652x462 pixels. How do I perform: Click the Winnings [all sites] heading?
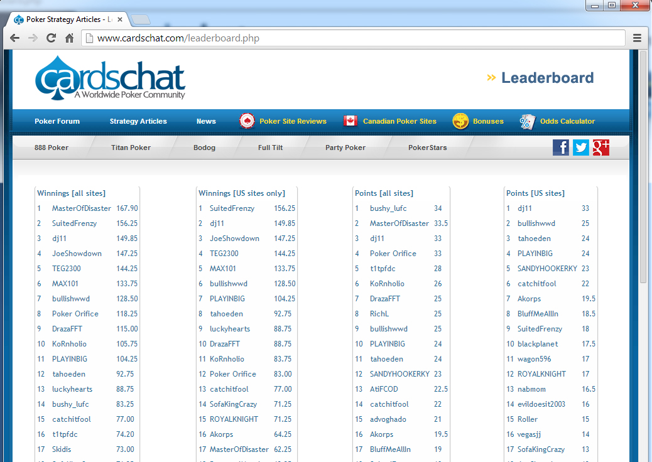click(71, 193)
